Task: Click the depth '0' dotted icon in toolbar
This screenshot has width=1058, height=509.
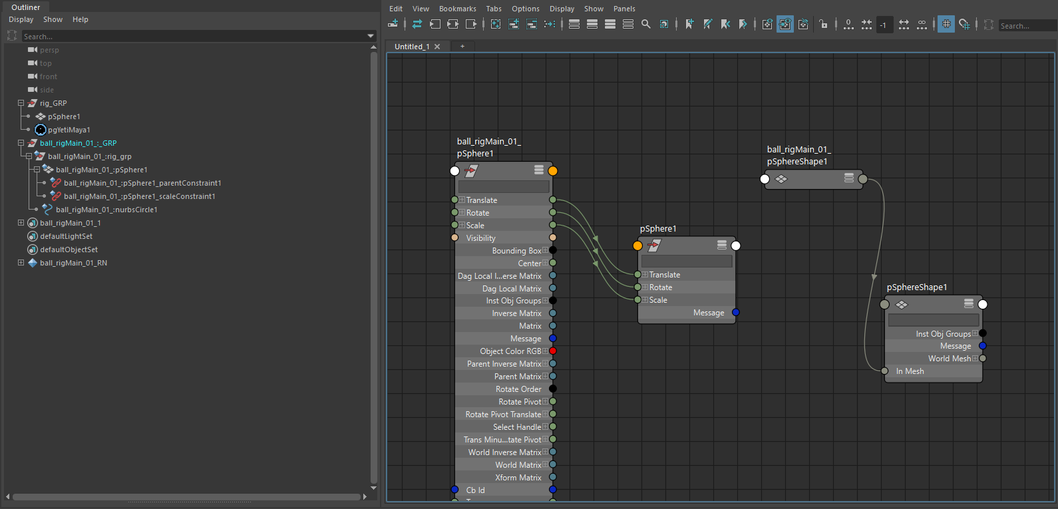Action: coord(848,24)
